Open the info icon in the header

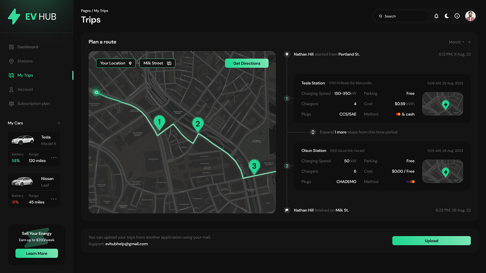click(457, 16)
